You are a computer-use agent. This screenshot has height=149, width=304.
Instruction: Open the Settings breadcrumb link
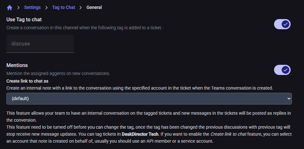32,7
